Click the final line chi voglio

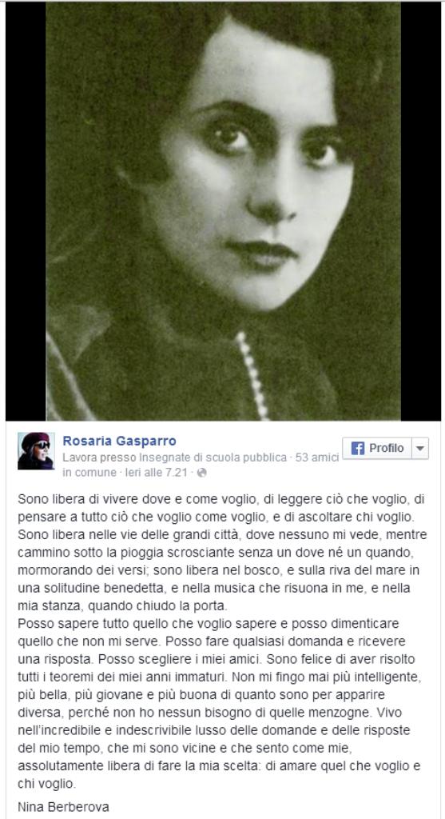click(x=46, y=784)
